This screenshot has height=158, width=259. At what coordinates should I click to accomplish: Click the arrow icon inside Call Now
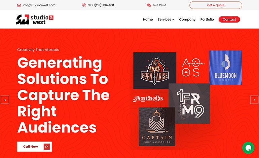click(46, 147)
